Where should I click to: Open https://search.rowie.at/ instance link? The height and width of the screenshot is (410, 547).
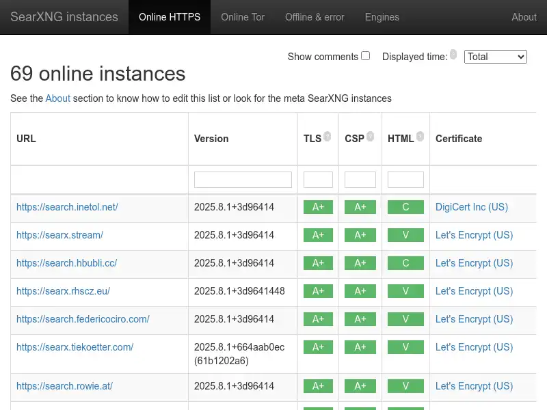64,386
